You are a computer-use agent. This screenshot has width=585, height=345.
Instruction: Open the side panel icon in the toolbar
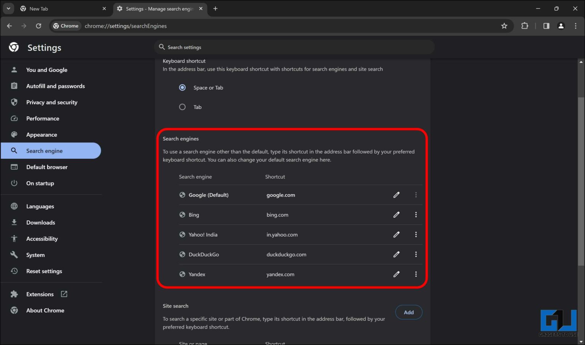click(546, 26)
